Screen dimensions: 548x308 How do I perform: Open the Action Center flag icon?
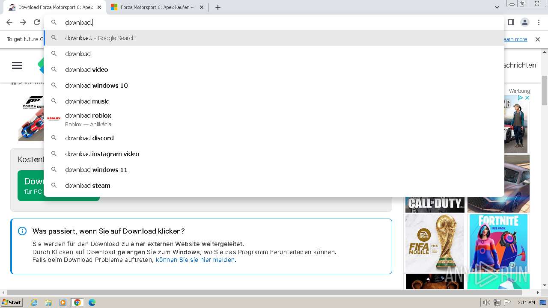click(507, 302)
